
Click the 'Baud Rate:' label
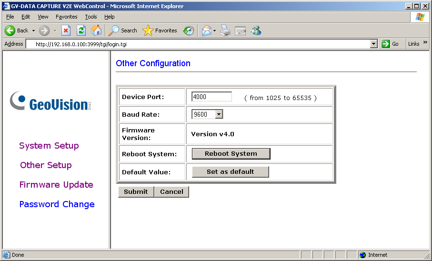(x=141, y=115)
